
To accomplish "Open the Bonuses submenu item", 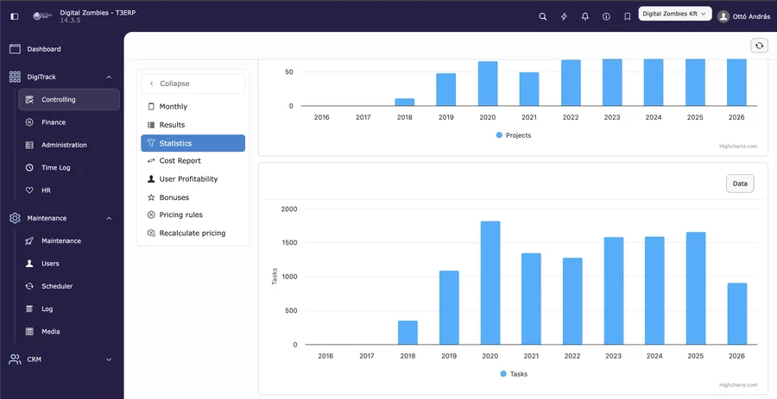I will tap(193, 197).
